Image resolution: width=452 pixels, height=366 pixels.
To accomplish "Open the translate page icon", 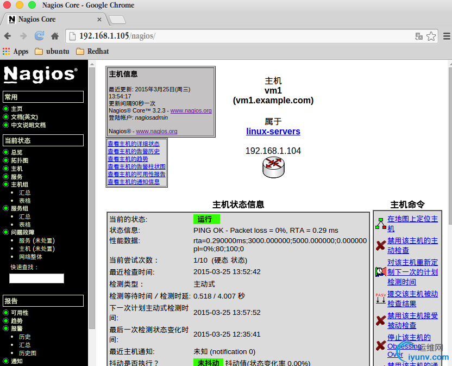I will click(418, 36).
